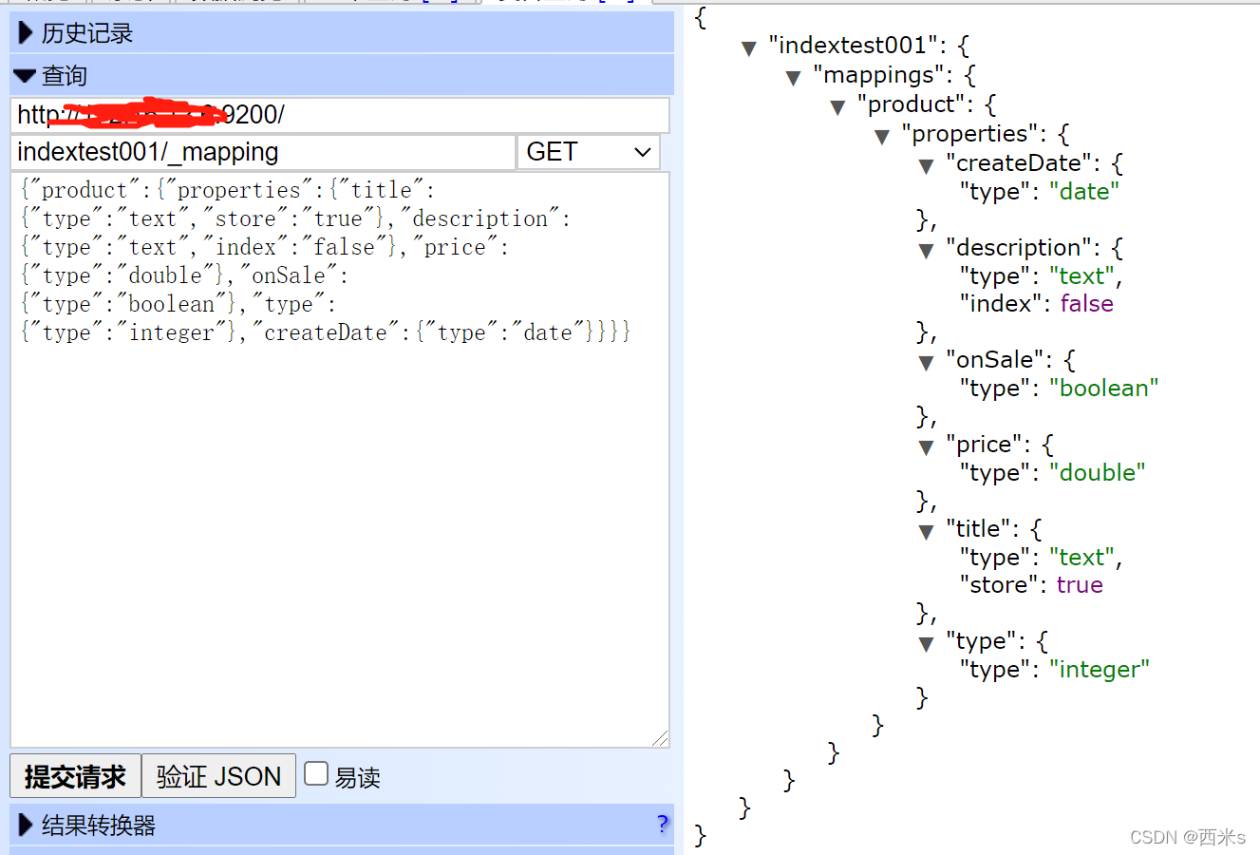This screenshot has height=855, width=1260.
Task: Click the 验证 JSON button
Action: [218, 776]
